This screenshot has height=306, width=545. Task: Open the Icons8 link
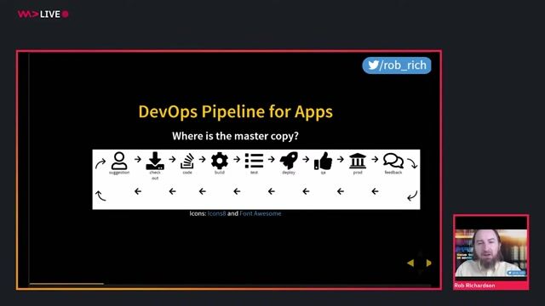216,213
